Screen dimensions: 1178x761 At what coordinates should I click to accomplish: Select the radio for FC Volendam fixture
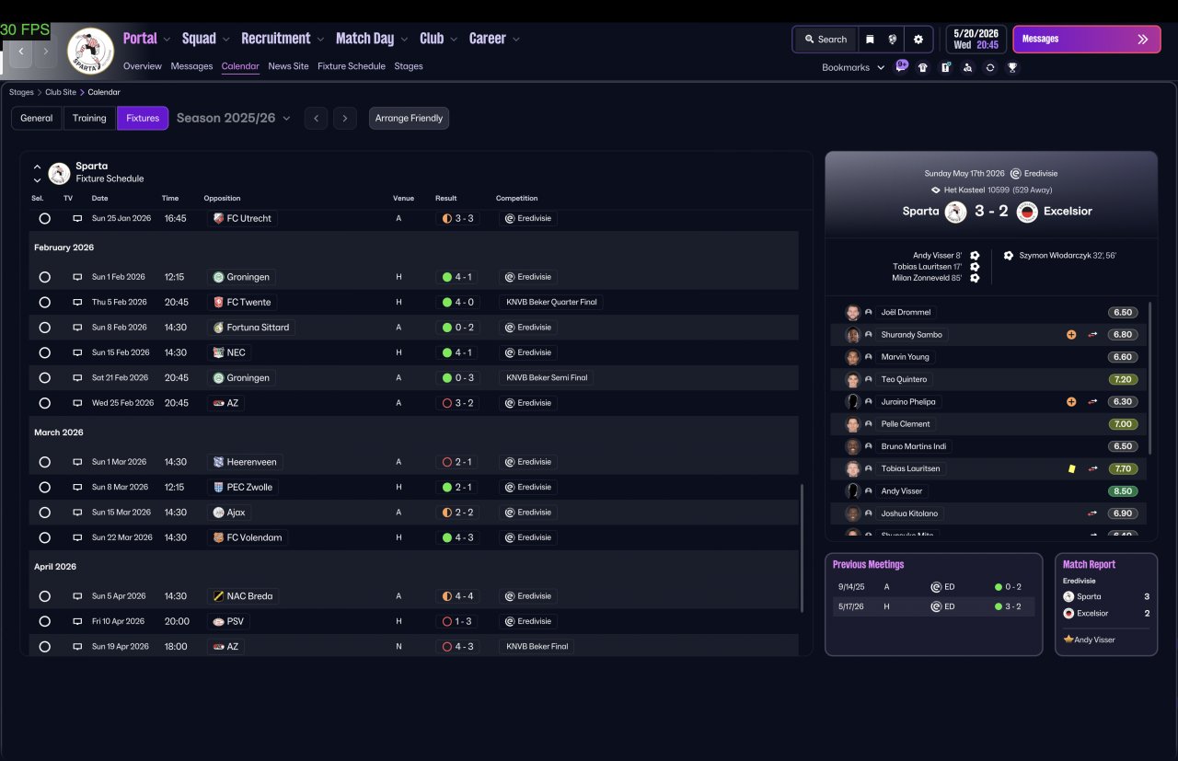44,538
